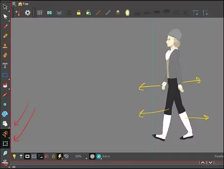
Task: Click the golden oval mirror icon
Action: click(x=127, y=13)
